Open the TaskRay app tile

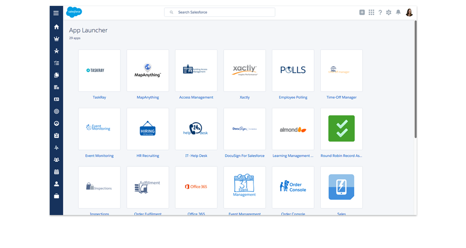click(x=99, y=71)
